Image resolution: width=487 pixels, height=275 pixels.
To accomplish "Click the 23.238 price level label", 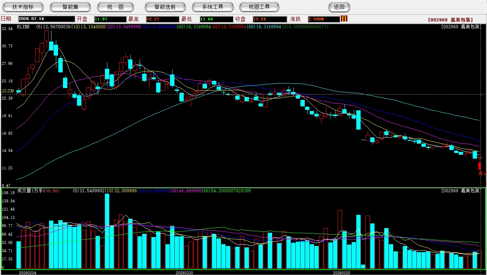I will [8, 91].
